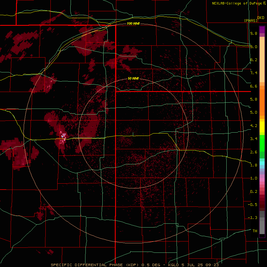The width and height of the screenshot is (267, 267).
Task: Pick the purple swatch at the top of the color bar
Action: coord(262,30)
